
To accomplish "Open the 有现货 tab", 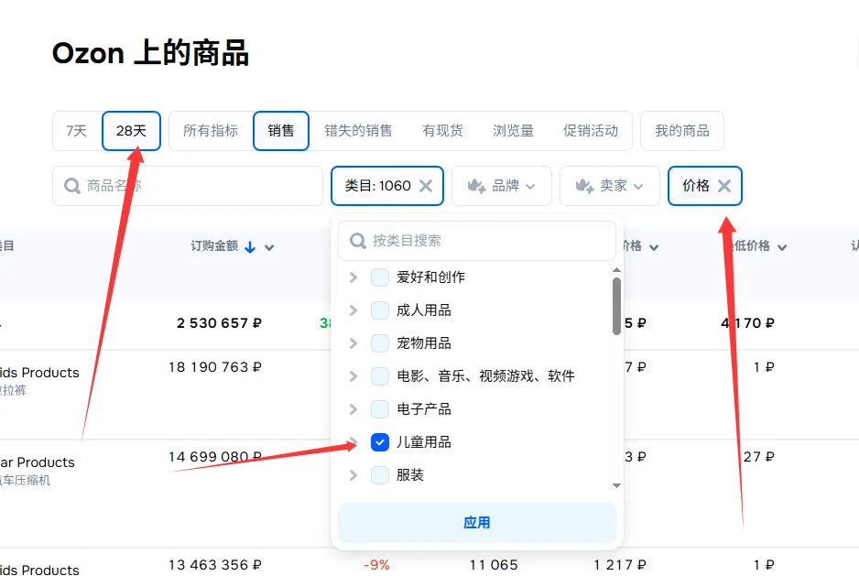I will point(442,131).
